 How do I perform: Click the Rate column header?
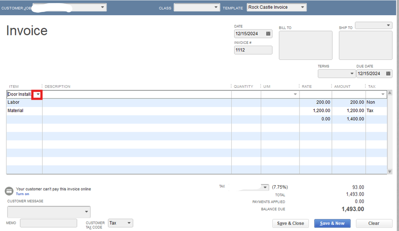click(x=307, y=86)
